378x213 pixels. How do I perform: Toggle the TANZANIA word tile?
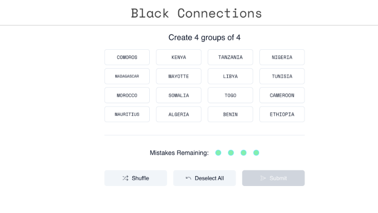click(230, 57)
